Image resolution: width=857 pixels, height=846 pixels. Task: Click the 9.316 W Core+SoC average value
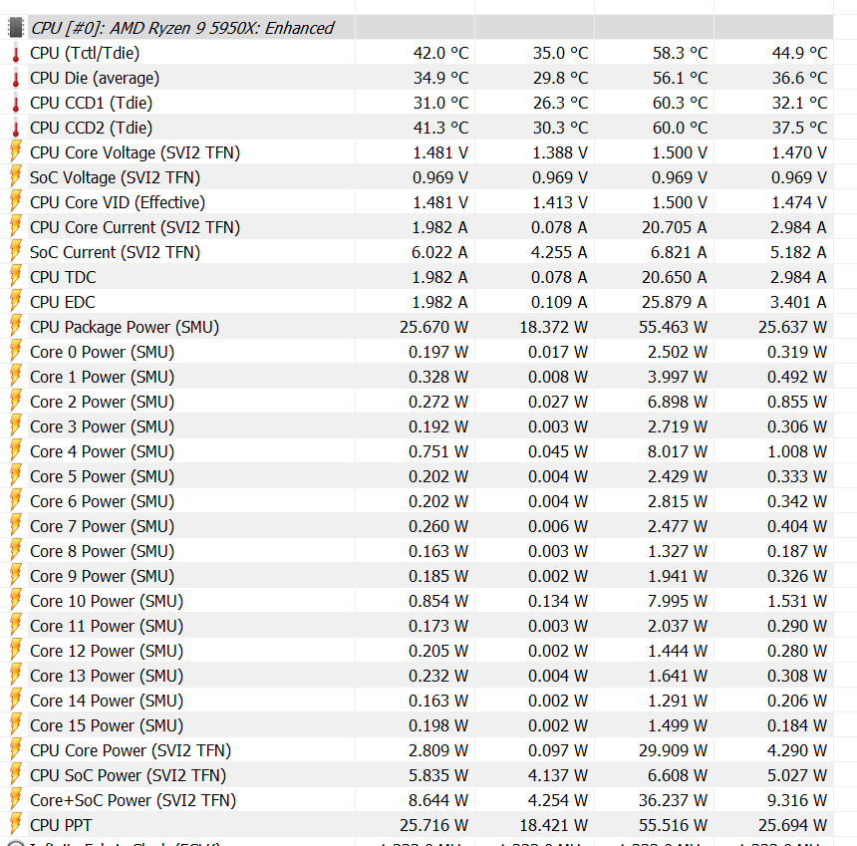pyautogui.click(x=797, y=800)
